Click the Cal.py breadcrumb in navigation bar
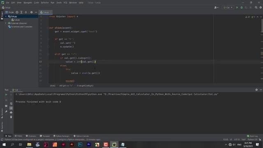This screenshot has width=263, height=148. click(x=6, y=7)
